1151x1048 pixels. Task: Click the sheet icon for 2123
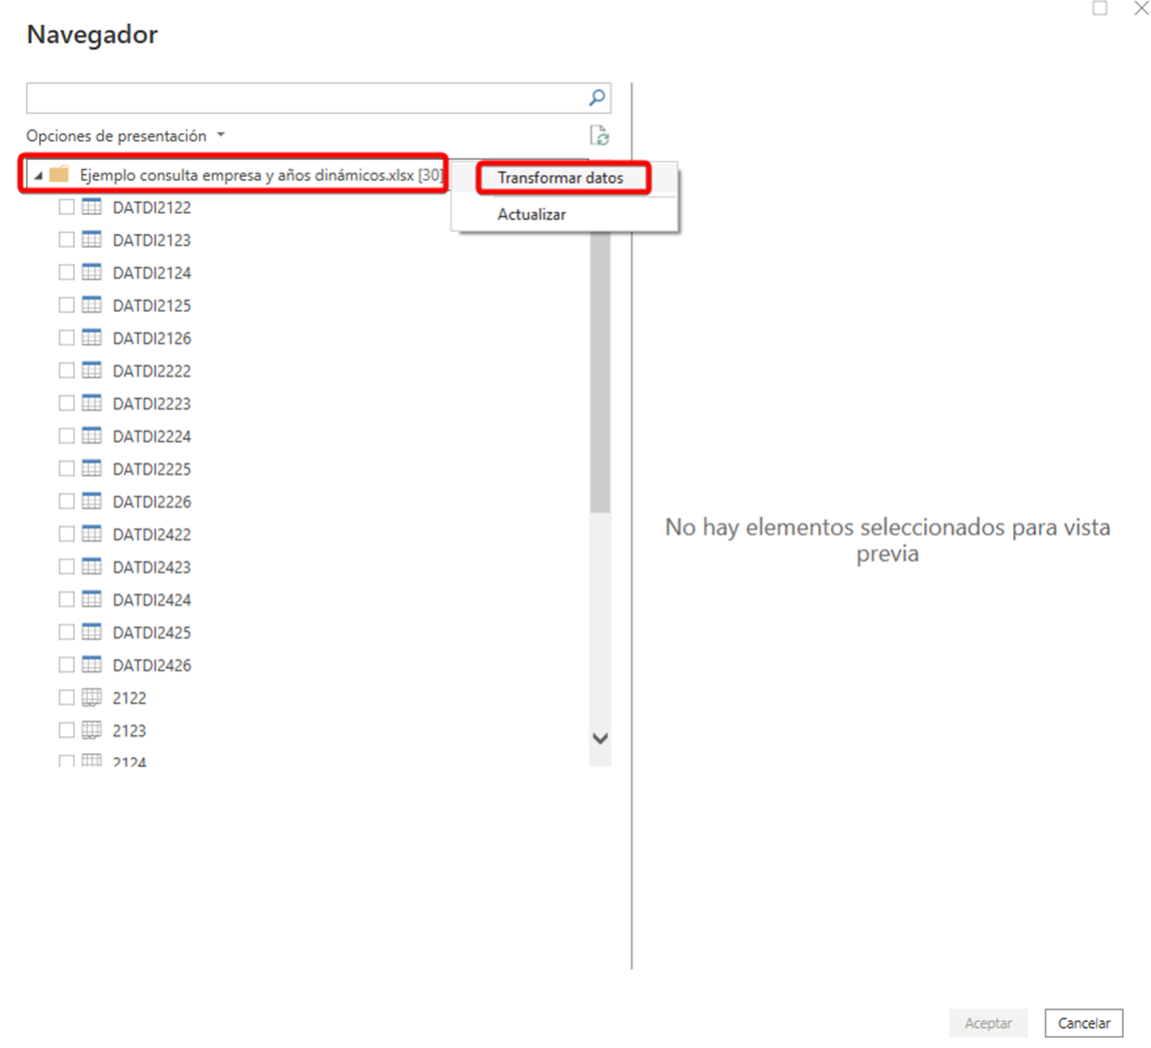tap(92, 730)
